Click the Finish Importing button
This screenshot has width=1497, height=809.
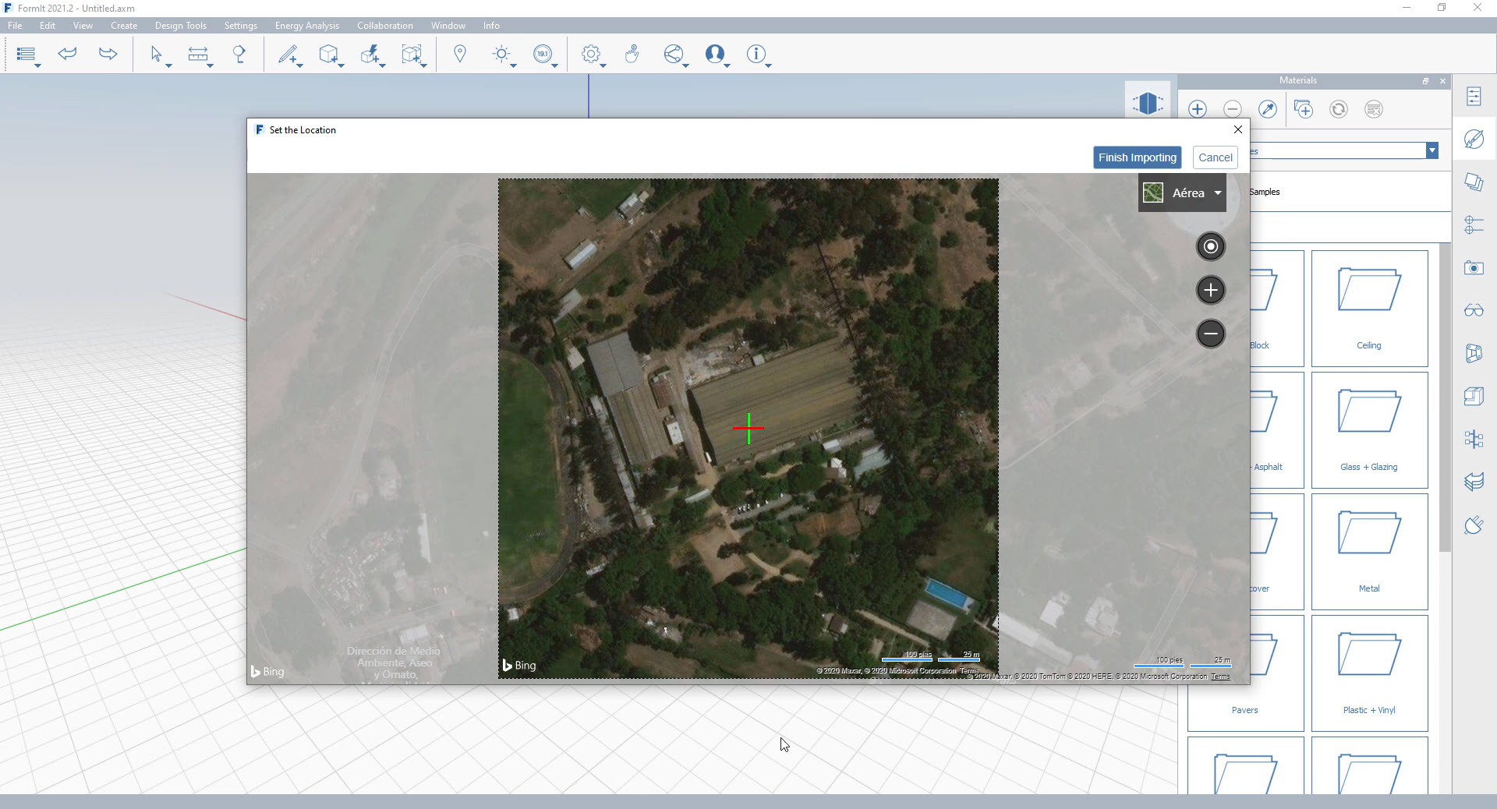[1137, 157]
